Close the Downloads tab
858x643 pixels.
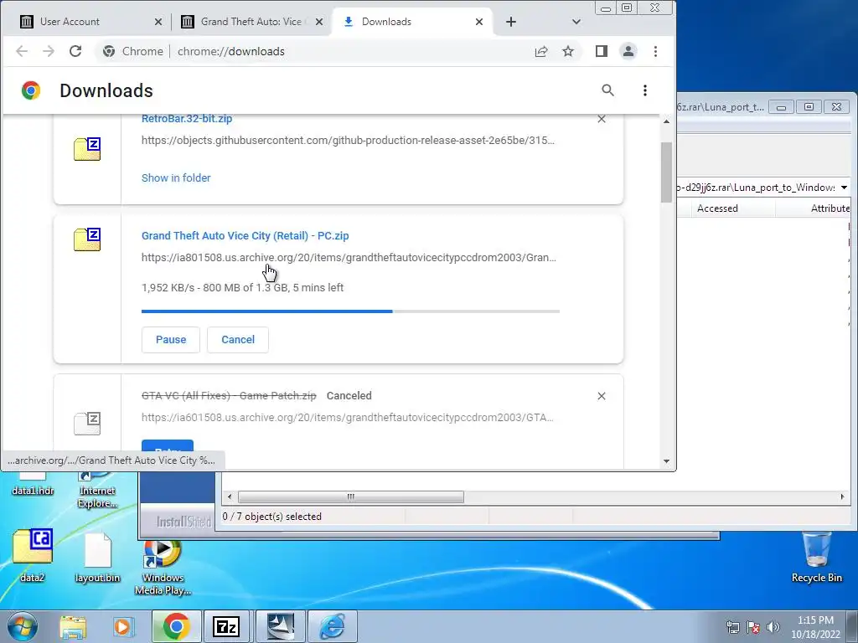tap(479, 22)
